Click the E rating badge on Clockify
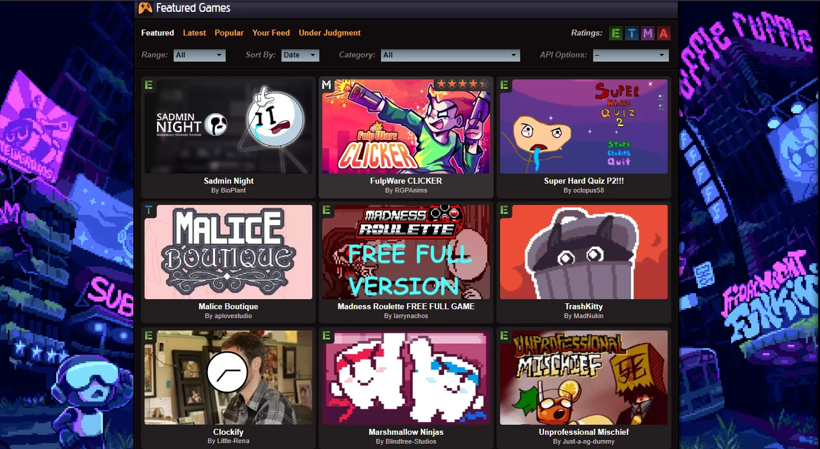 149,336
